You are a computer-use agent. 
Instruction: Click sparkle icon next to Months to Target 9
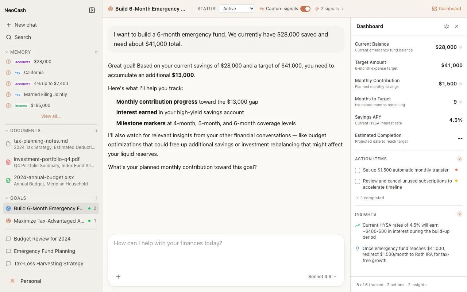461,102
